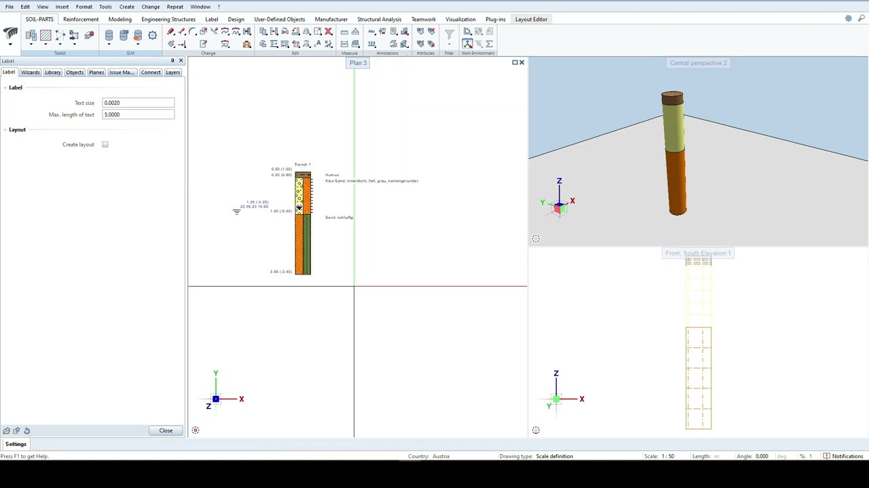Image resolution: width=869 pixels, height=488 pixels.
Task: Click the 123 dimension annotation icon
Action: (371, 44)
